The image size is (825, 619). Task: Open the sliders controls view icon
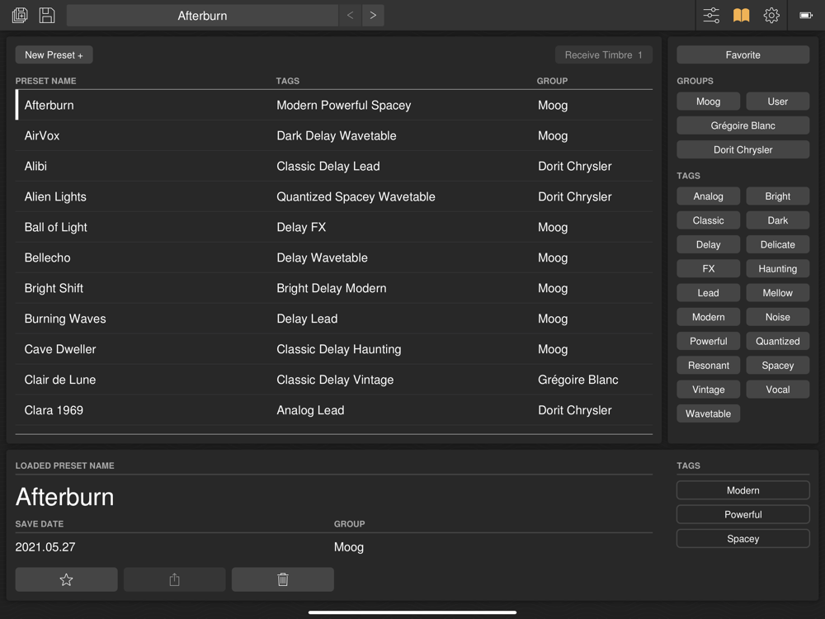[711, 15]
